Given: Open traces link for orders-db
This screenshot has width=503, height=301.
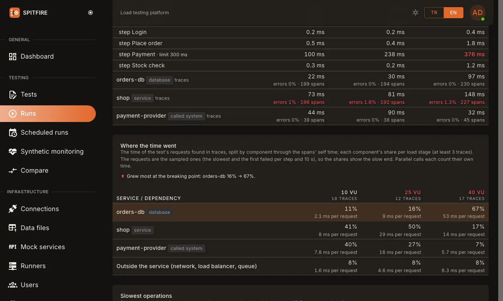Looking at the screenshot, I should 181,80.
